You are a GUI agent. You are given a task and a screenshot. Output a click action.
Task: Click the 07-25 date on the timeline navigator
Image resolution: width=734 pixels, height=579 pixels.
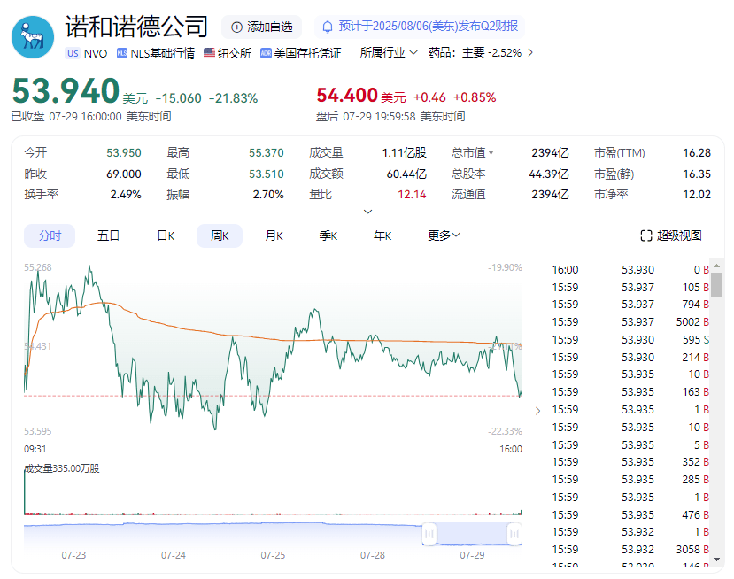click(x=273, y=555)
